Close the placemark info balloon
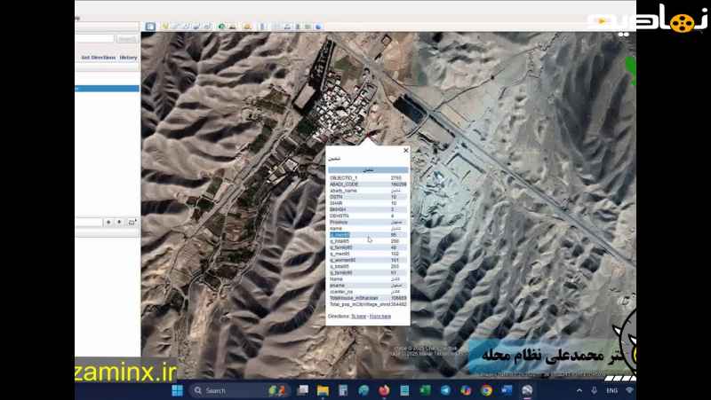This screenshot has width=711, height=400. coord(406,151)
